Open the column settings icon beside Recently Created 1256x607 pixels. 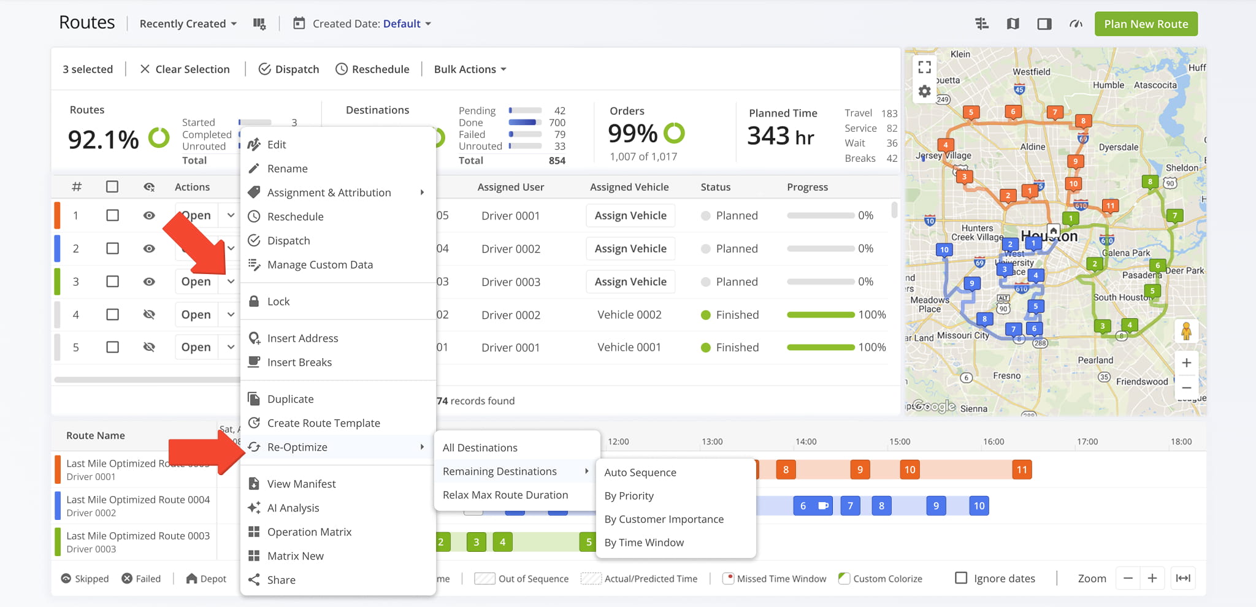pos(259,24)
